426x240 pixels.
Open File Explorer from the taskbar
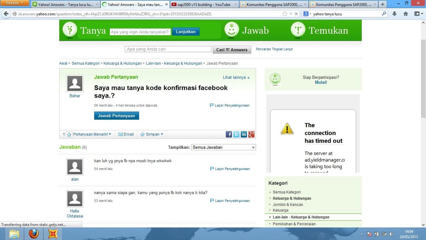(x=14, y=234)
